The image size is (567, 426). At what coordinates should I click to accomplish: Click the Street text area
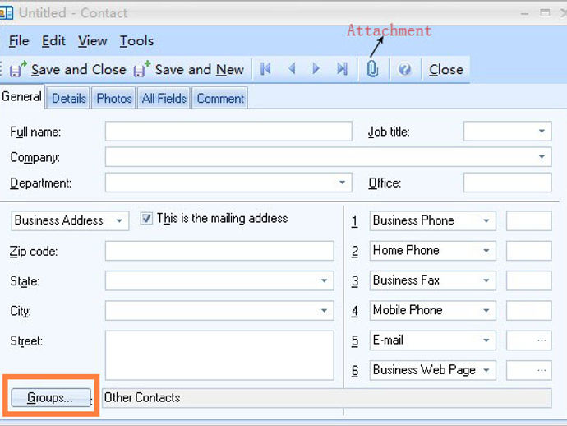(x=219, y=355)
